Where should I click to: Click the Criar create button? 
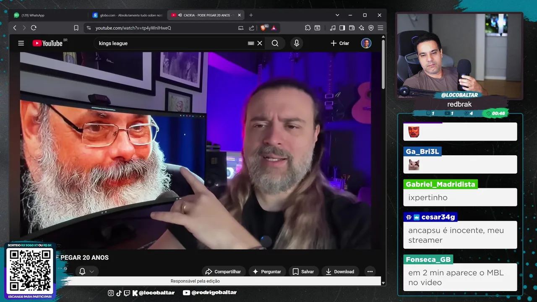[340, 43]
